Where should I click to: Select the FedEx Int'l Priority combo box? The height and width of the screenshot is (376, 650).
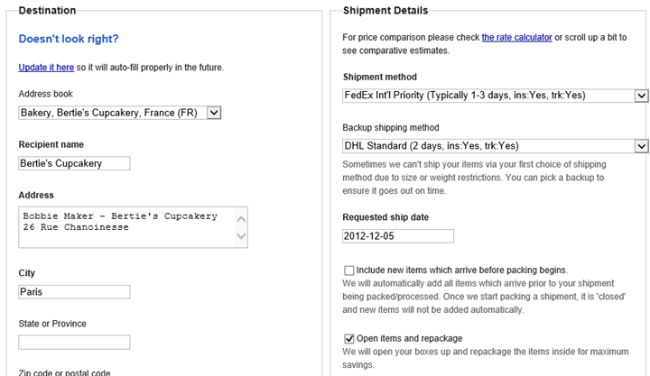point(495,96)
